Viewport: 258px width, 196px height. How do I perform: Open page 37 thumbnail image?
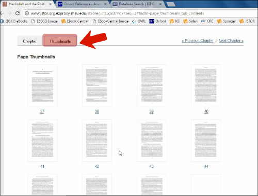point(42,85)
